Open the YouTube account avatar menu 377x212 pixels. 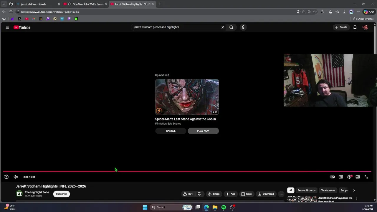click(365, 27)
